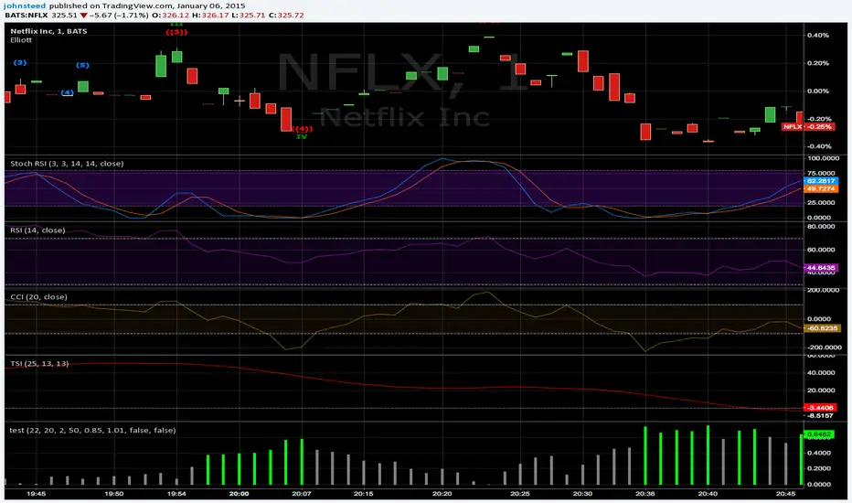Click the low value L:325.71
852x503 pixels.
point(249,16)
